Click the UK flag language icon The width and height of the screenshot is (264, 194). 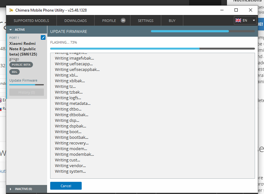238,20
